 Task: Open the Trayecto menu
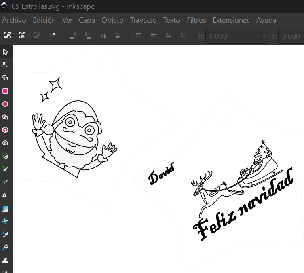(143, 20)
